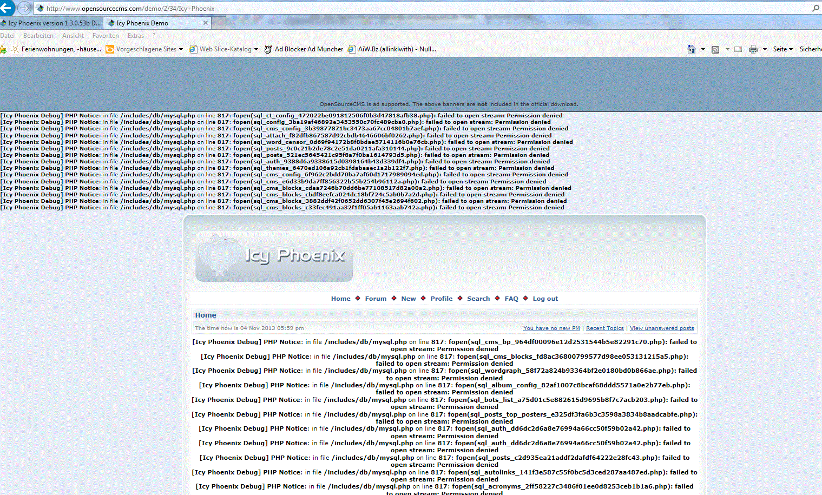
Task: Click the Home house icon in command bar
Action: [x=691, y=49]
